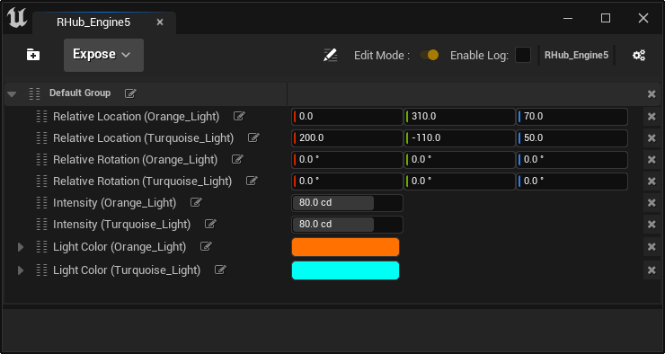Click the add new folder icon

tap(33, 55)
